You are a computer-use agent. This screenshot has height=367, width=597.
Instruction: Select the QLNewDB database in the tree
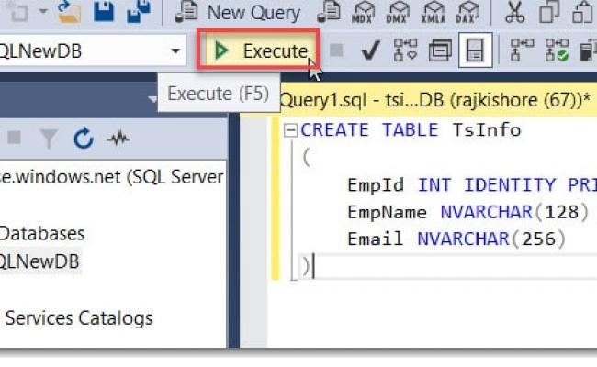point(39,261)
